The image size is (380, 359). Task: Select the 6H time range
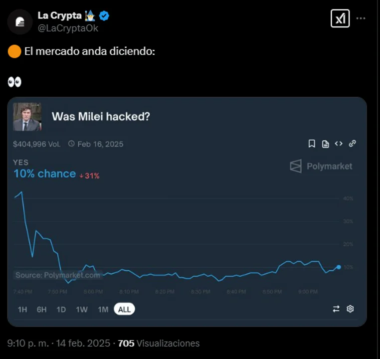(41, 310)
